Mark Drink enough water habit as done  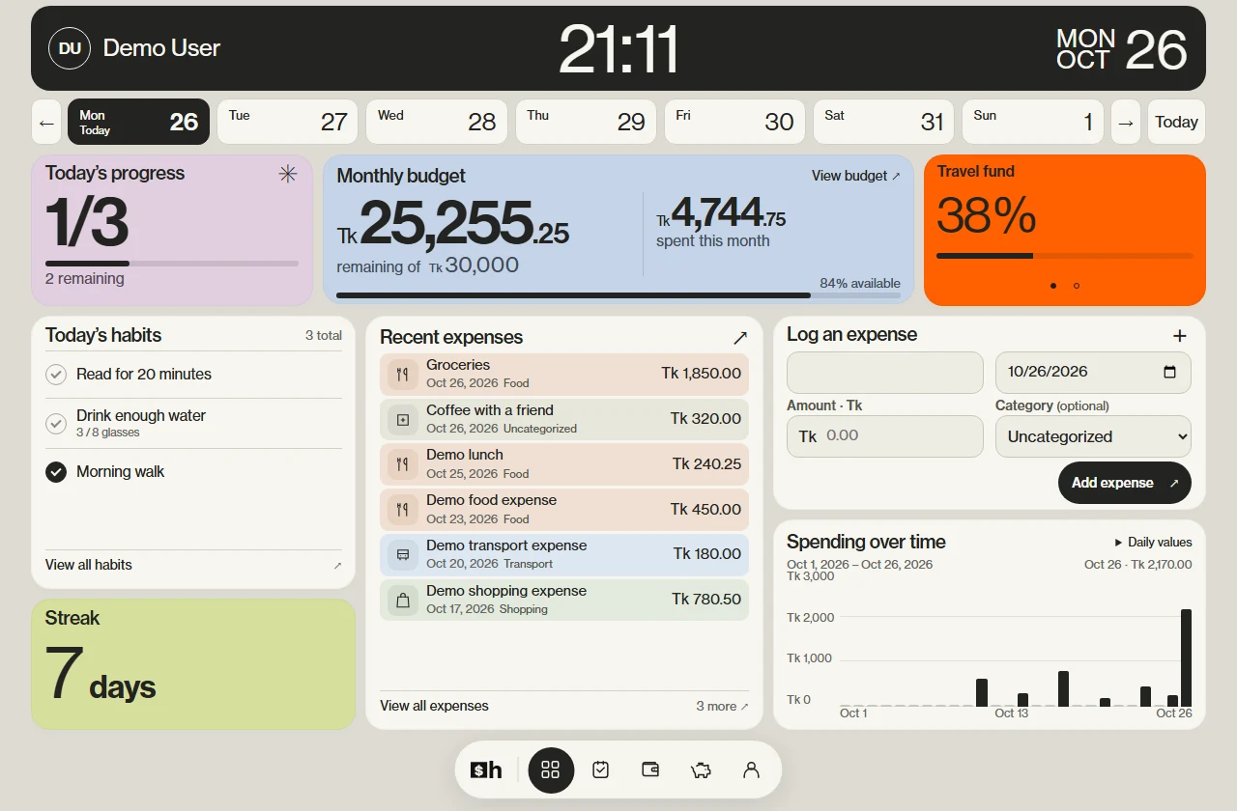pos(56,423)
